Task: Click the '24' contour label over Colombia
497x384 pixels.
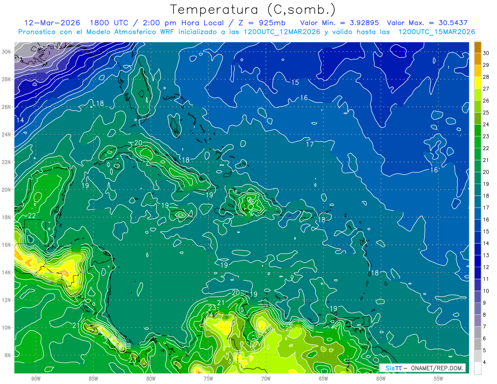Action: 209,315
